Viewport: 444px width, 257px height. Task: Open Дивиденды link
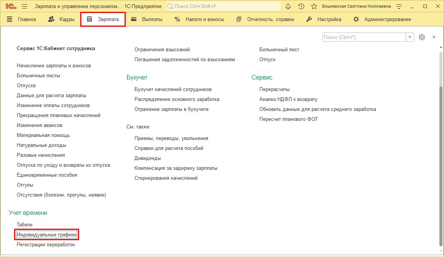coord(147,158)
